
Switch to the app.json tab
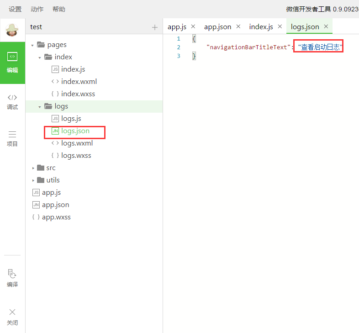click(x=217, y=27)
